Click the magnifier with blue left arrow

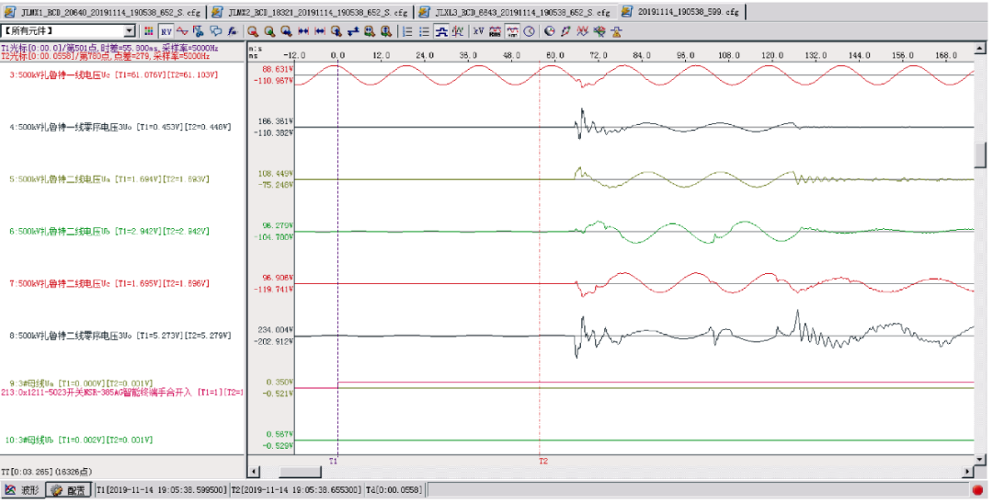tap(286, 31)
